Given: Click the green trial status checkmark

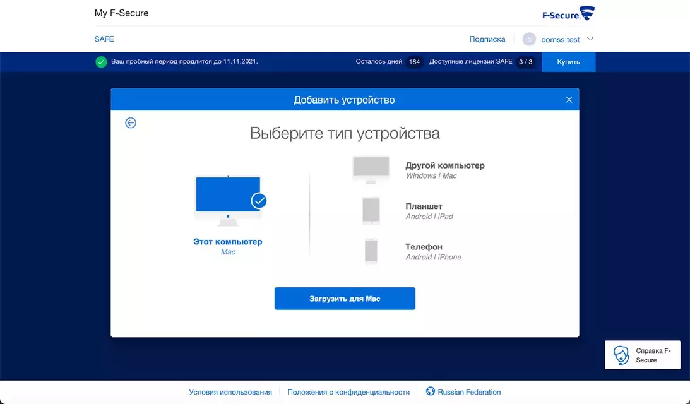Looking at the screenshot, I should point(101,62).
